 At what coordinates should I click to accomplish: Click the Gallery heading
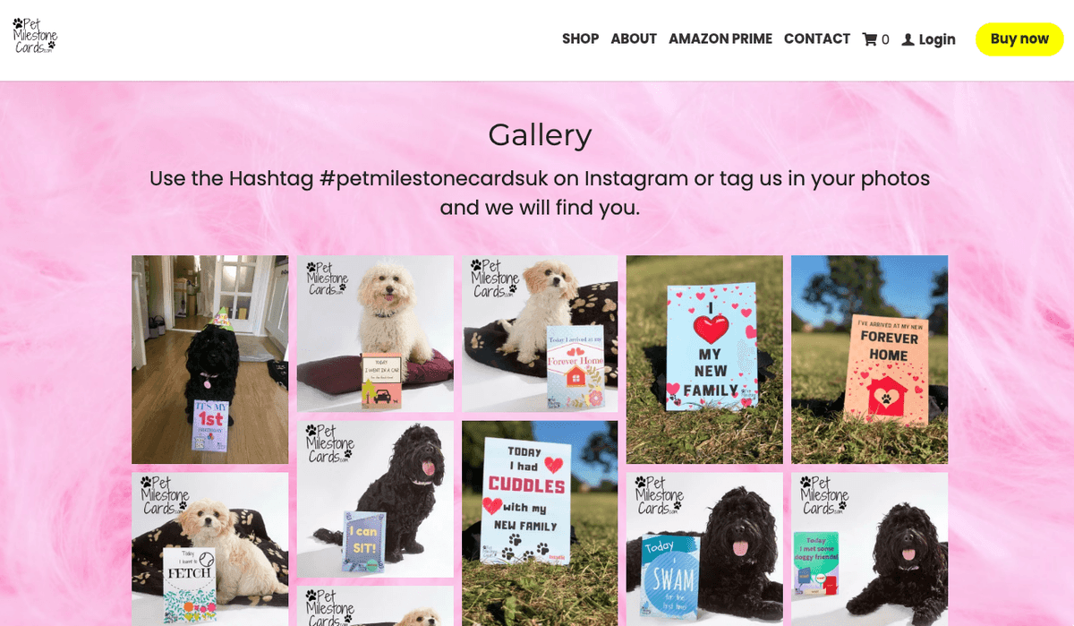[x=540, y=135]
